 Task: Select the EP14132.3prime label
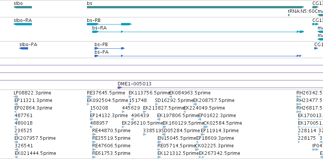point(109,116)
